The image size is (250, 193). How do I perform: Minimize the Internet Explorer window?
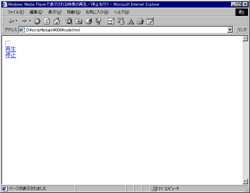(233, 4)
